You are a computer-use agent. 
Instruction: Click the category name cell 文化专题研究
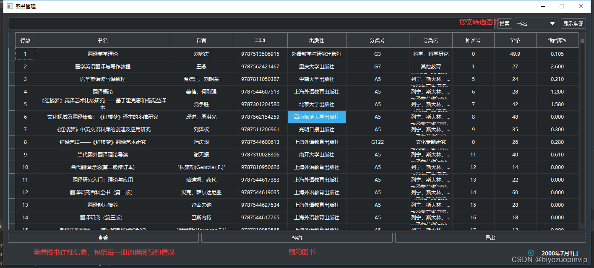point(431,142)
